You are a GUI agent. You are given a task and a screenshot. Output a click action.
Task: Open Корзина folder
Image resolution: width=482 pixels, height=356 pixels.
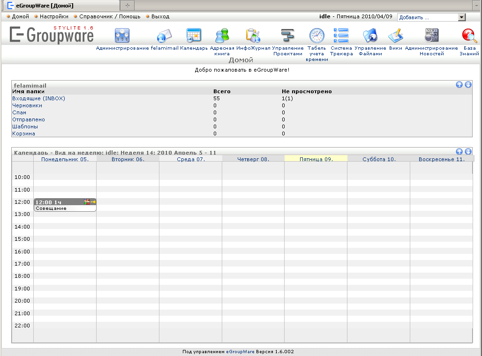tap(23, 133)
